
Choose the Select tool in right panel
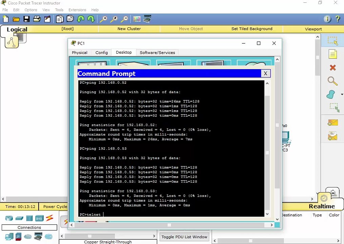click(x=332, y=41)
